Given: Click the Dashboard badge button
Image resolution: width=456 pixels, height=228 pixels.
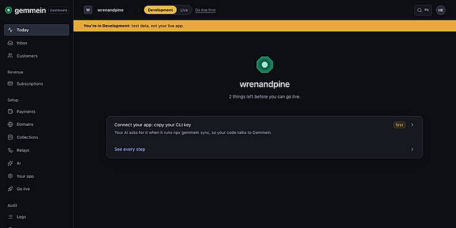Looking at the screenshot, I should [59, 10].
